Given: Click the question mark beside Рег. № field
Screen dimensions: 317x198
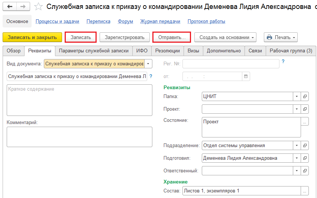Looking at the screenshot, I should (283, 61).
